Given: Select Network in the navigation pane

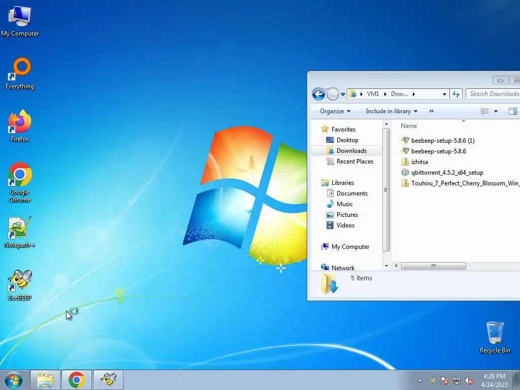Looking at the screenshot, I should tap(343, 267).
